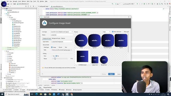Open the Logcat tool window
171x96 pixels.
click(22, 90)
